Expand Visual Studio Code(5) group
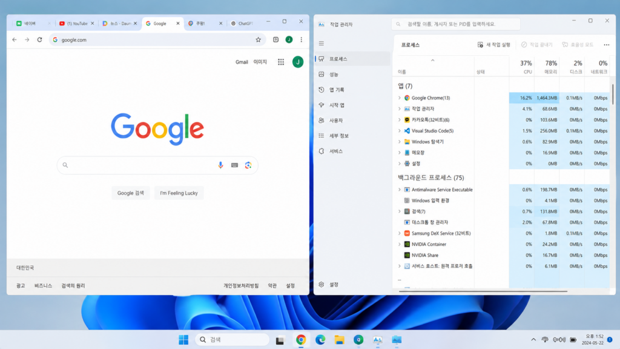This screenshot has height=349, width=620. click(x=400, y=131)
